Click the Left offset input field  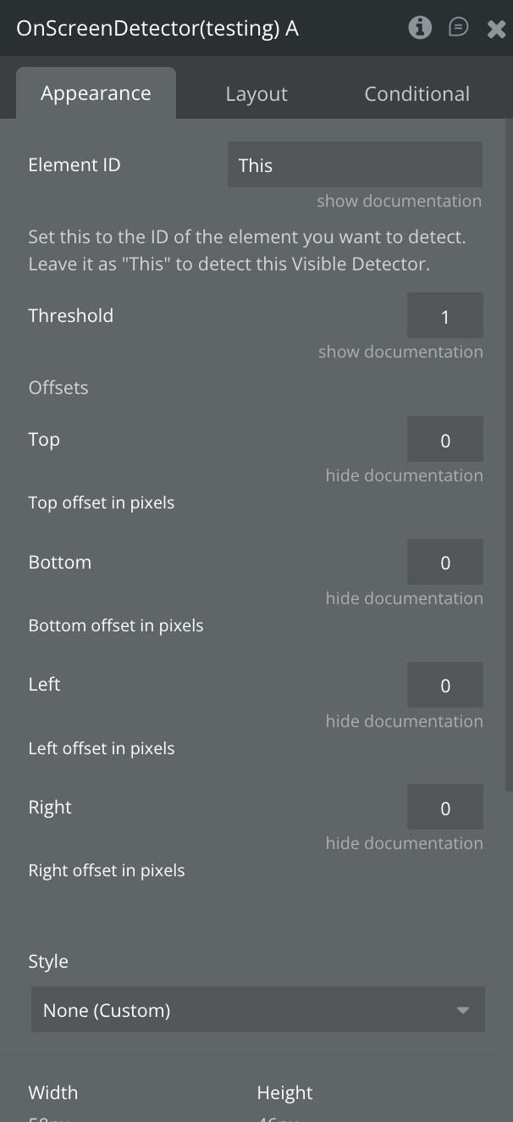point(444,686)
